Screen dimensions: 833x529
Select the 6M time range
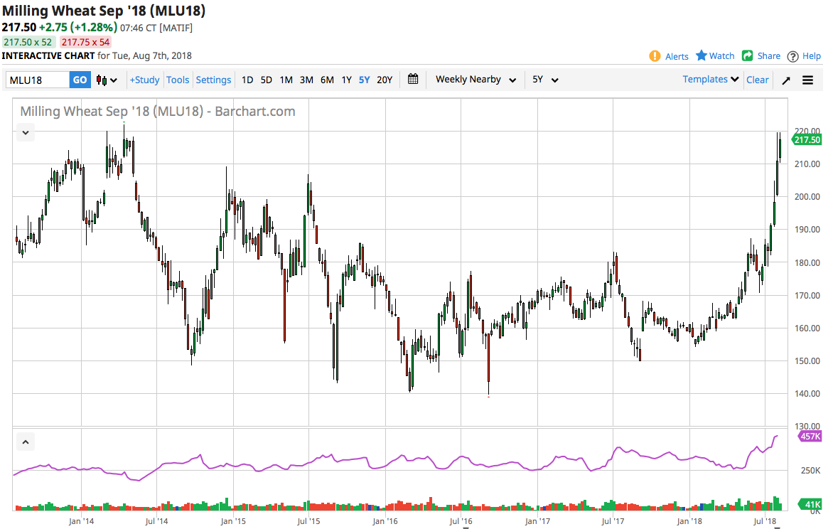[327, 80]
